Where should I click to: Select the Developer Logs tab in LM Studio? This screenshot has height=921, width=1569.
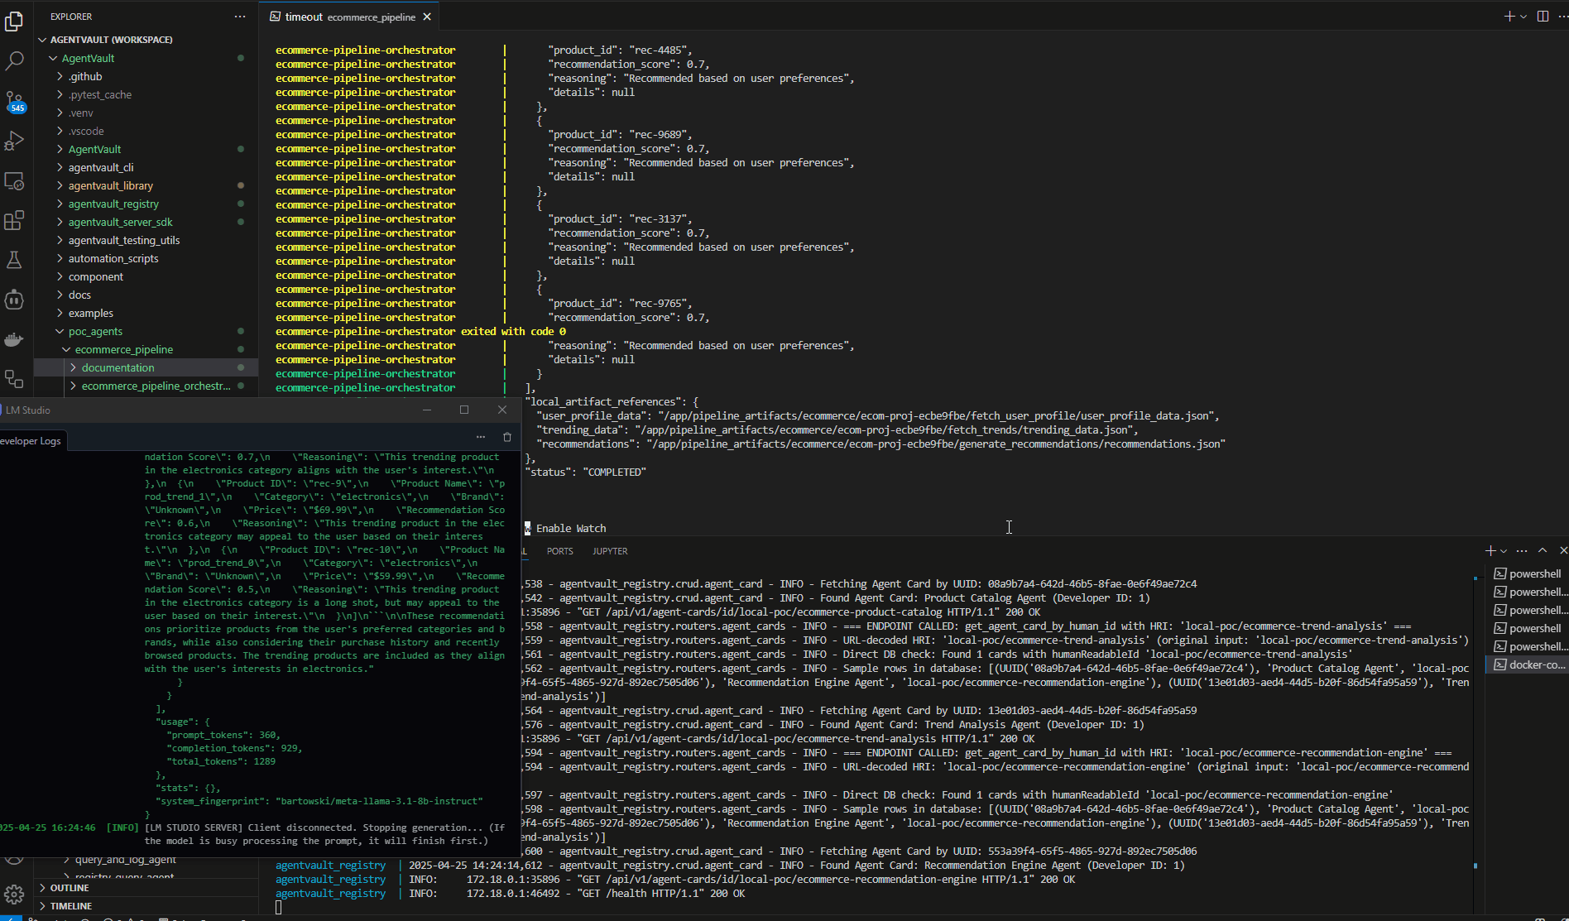click(31, 441)
